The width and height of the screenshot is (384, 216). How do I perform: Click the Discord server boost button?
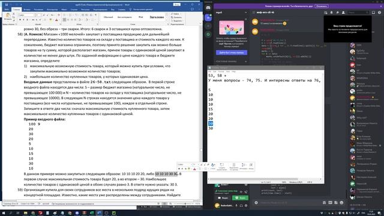click(x=232, y=53)
